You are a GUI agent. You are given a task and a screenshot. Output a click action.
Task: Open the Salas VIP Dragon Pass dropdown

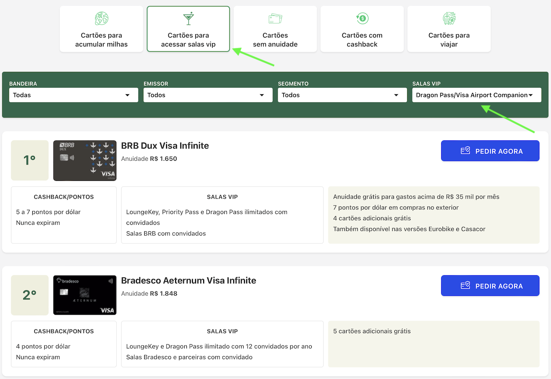click(x=477, y=95)
